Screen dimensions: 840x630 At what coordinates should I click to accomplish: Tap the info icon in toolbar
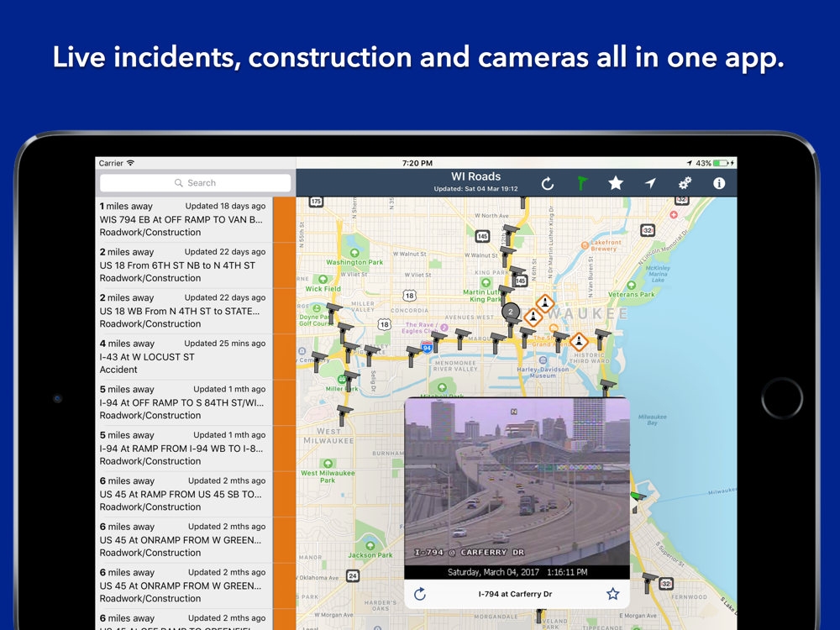pos(719,183)
